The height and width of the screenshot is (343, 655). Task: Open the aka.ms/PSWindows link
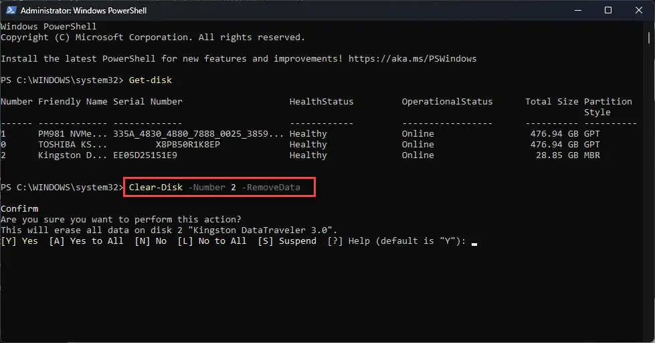click(412, 58)
